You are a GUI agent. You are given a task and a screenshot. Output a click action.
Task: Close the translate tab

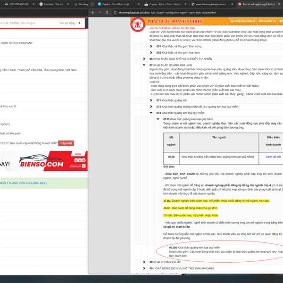pos(68,4)
